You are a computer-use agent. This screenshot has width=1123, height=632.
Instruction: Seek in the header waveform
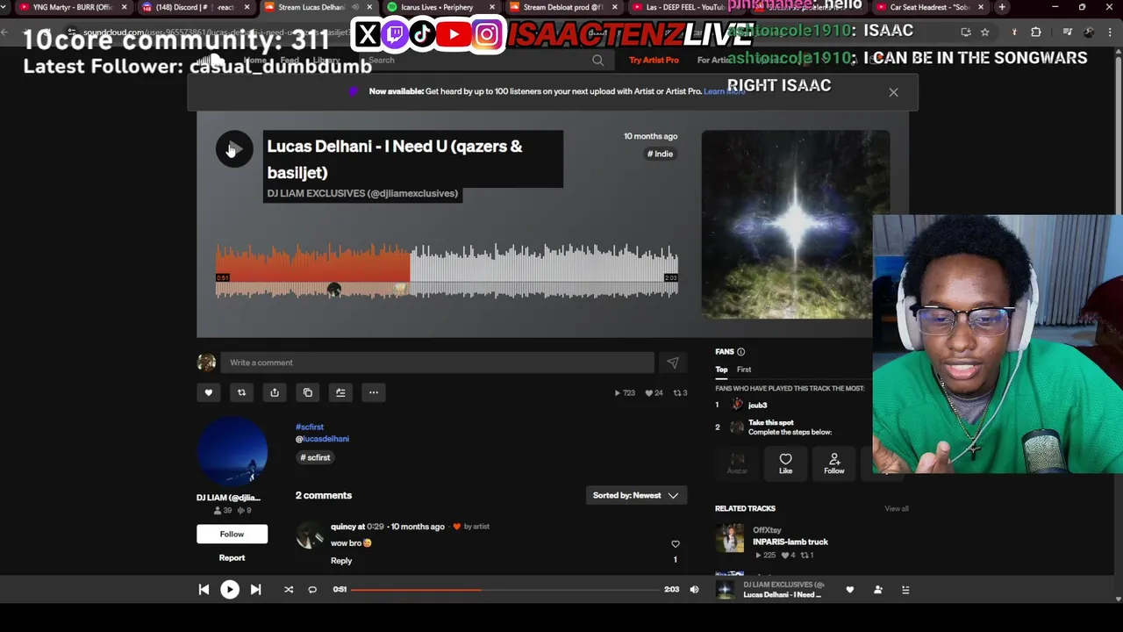point(447,270)
